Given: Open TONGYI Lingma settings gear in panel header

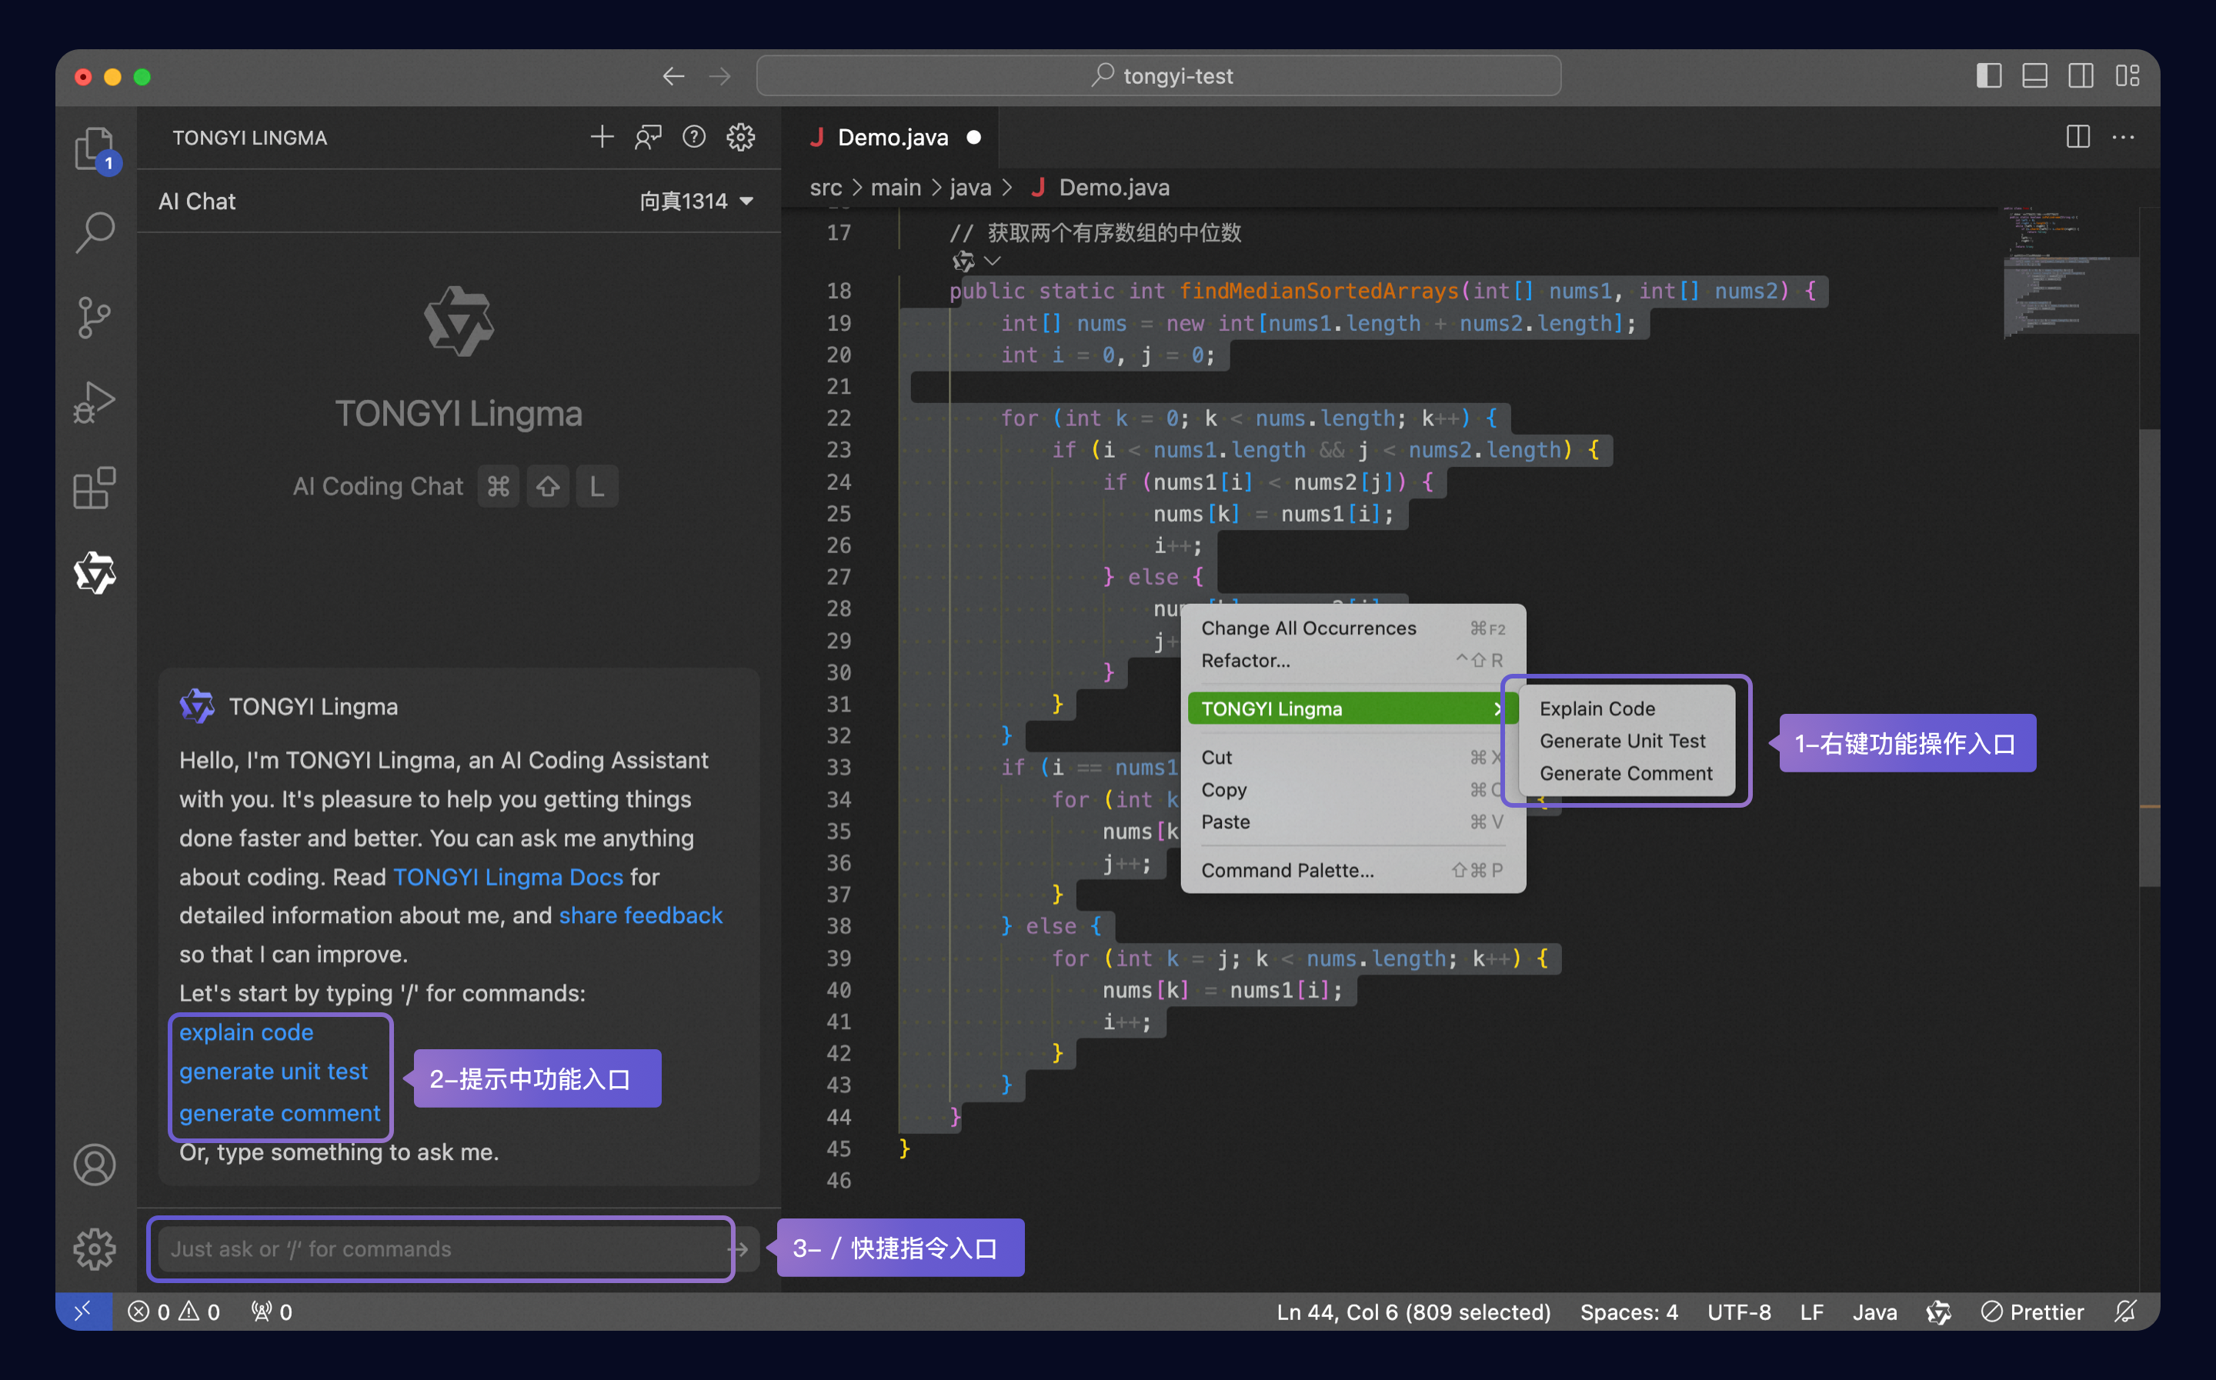Looking at the screenshot, I should pos(740,138).
